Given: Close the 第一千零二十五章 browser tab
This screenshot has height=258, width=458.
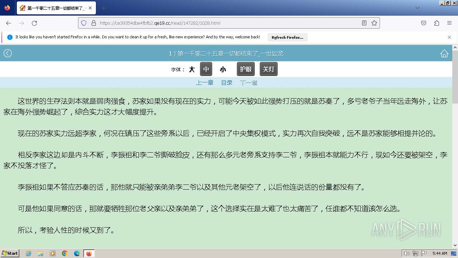Looking at the screenshot, I should click(90, 8).
